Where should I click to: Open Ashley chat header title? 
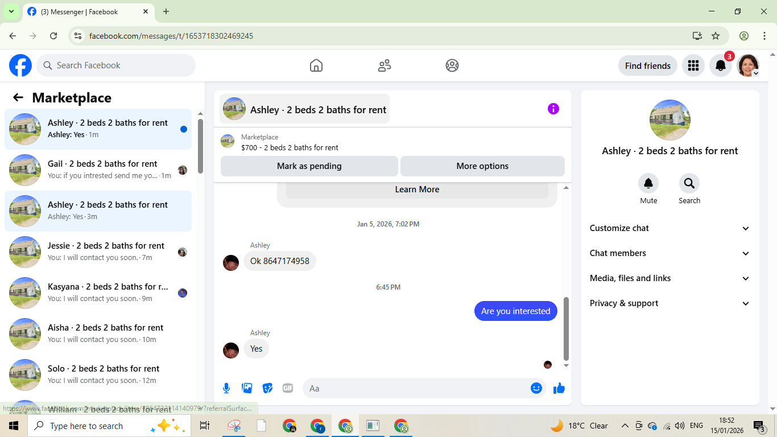pyautogui.click(x=305, y=109)
